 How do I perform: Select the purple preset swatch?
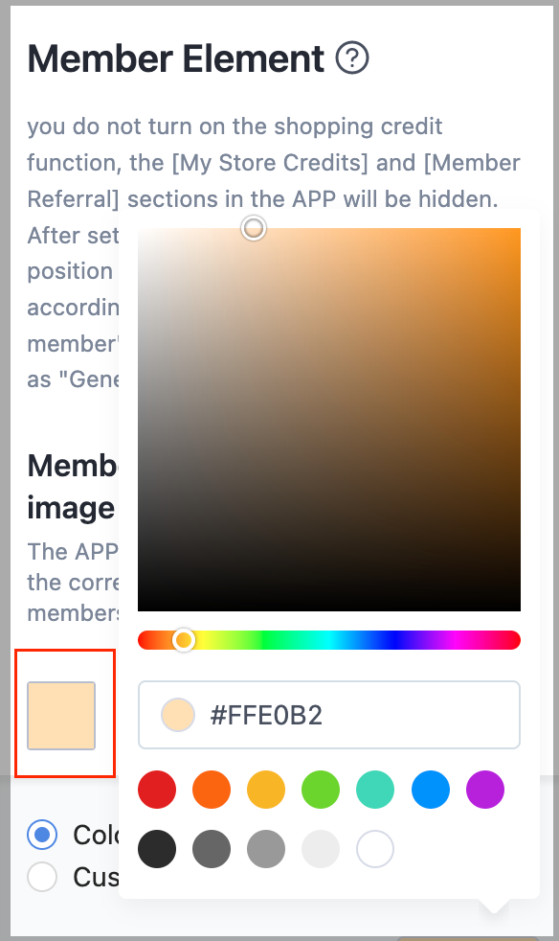[x=485, y=790]
